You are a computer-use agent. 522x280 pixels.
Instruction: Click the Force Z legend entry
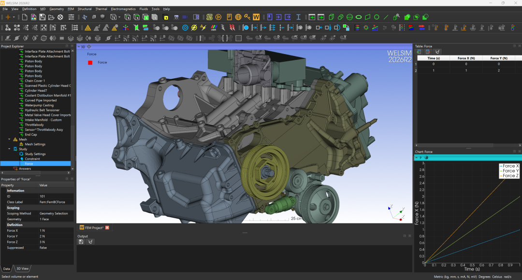click(509, 176)
